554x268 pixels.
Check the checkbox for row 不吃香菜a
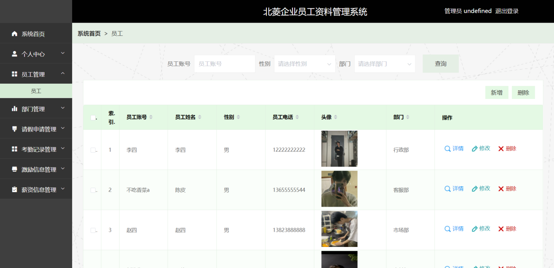click(x=93, y=190)
